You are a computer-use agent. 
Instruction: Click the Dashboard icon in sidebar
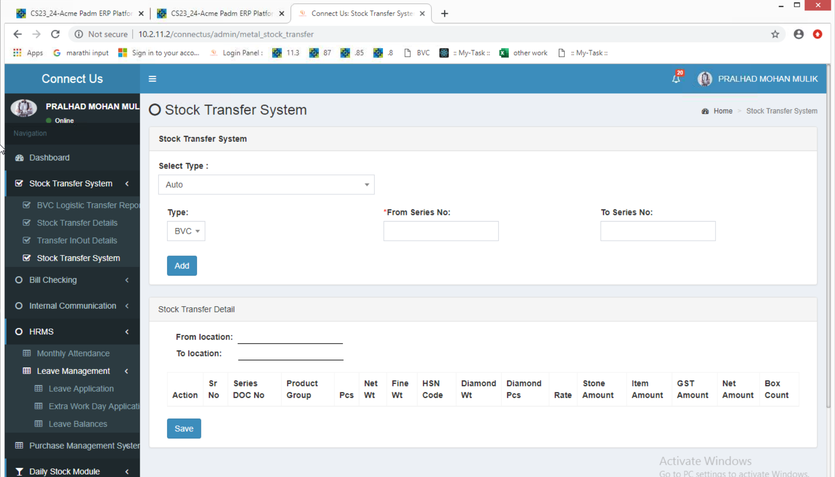[19, 158]
